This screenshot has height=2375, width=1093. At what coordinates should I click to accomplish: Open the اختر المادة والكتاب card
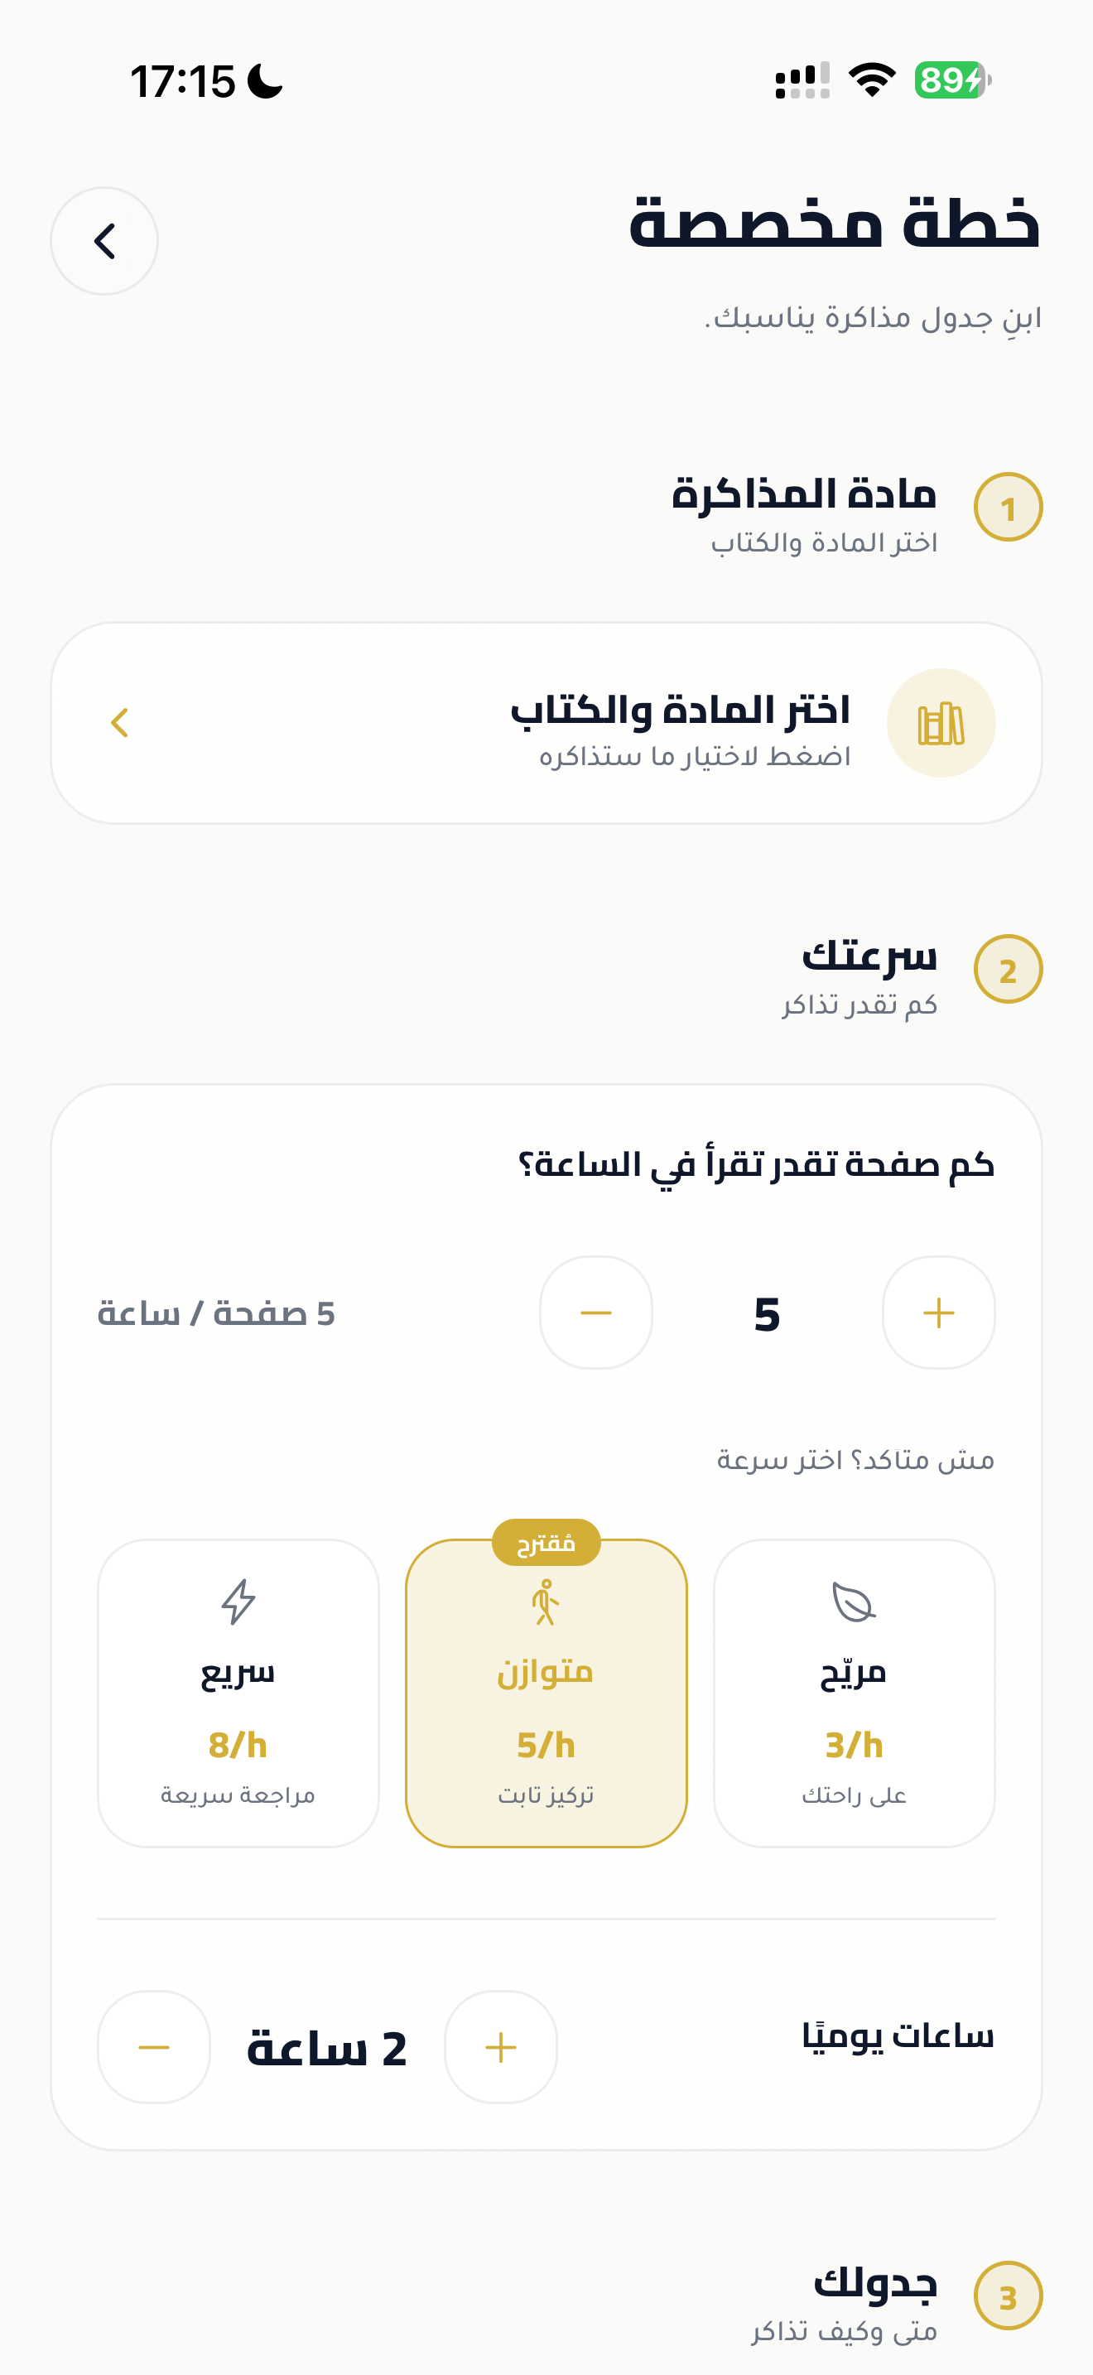pos(546,723)
